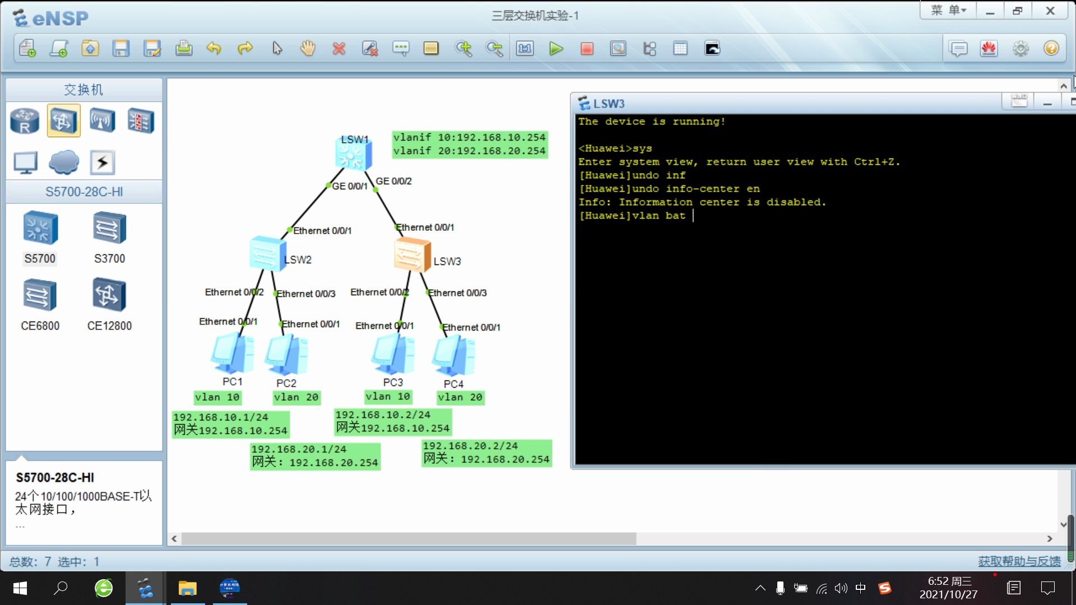Pick the CE12800 switch model
The image size is (1076, 605).
tap(109, 295)
